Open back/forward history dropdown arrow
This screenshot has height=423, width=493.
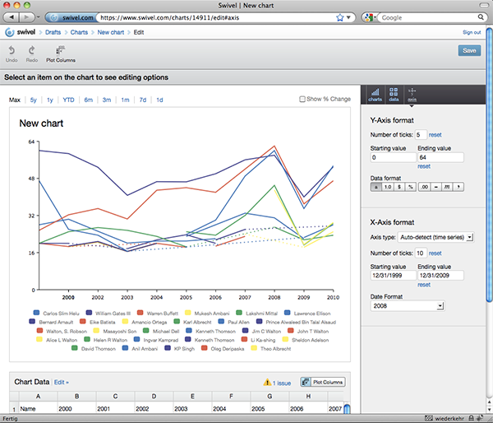(x=39, y=17)
